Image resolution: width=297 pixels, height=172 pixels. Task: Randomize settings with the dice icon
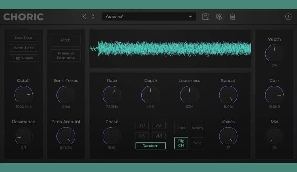click(219, 16)
